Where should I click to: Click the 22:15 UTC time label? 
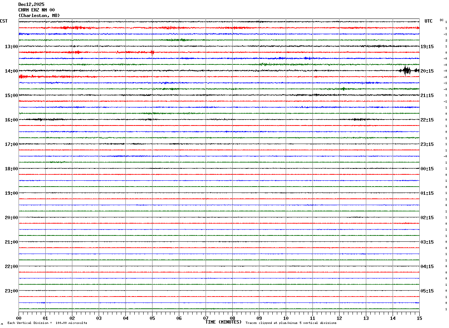coord(427,120)
